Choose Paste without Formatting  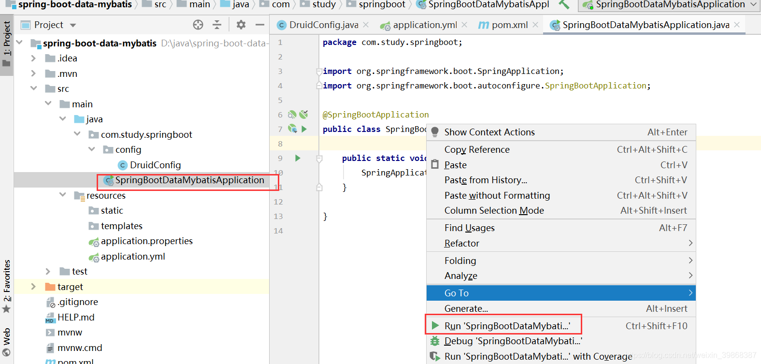[x=561, y=195]
